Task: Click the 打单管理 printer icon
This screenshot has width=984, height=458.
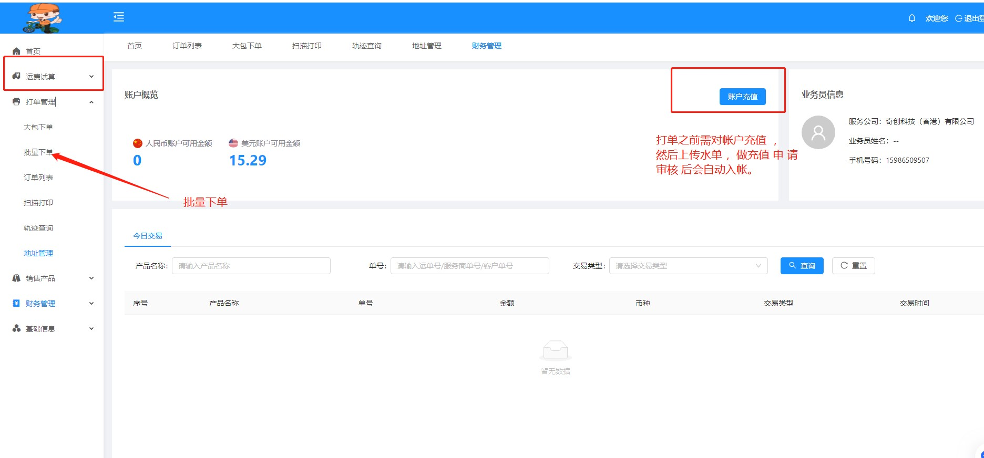Action: [x=16, y=101]
